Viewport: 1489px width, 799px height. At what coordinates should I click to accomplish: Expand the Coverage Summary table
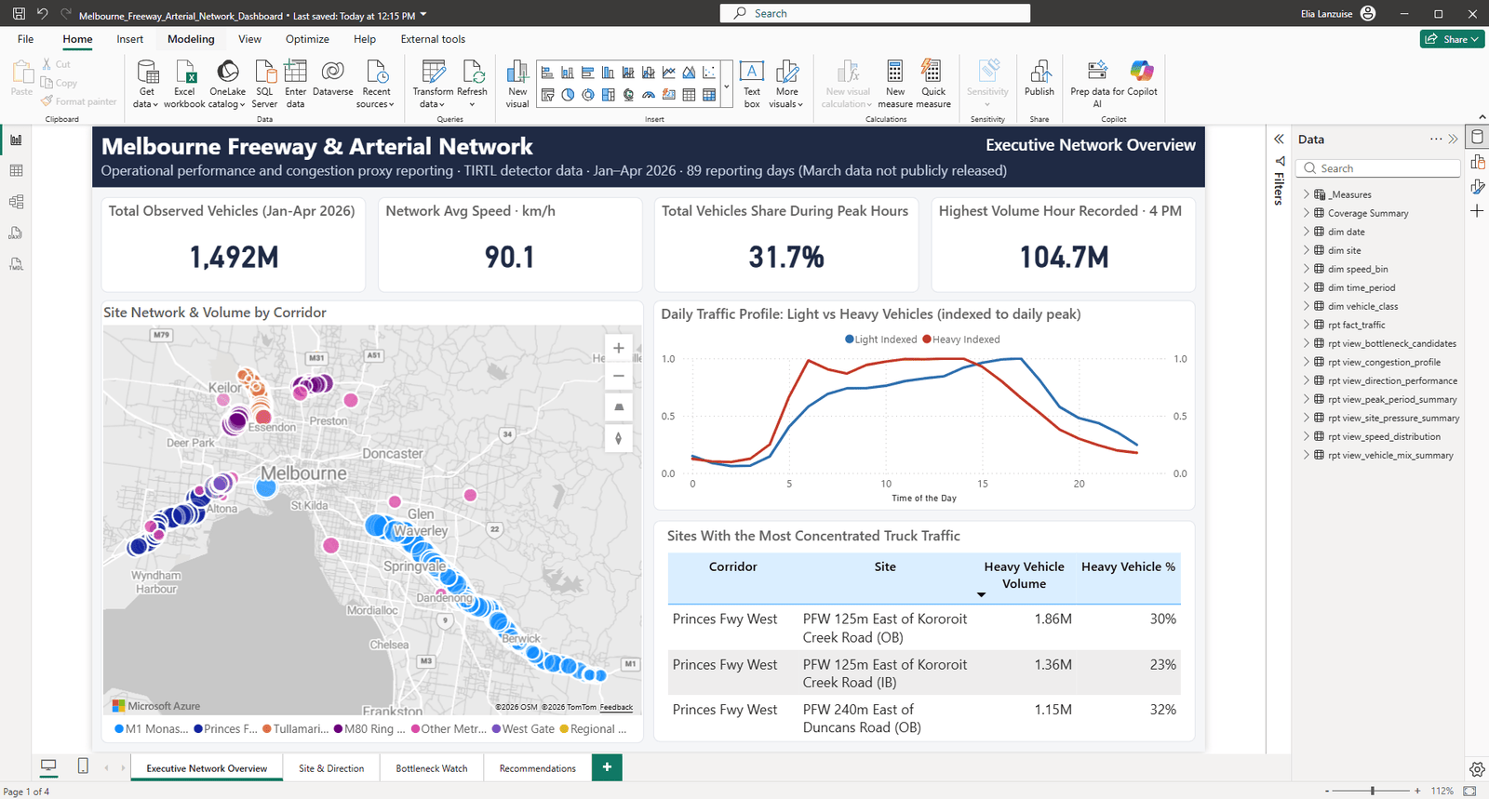coord(1307,213)
